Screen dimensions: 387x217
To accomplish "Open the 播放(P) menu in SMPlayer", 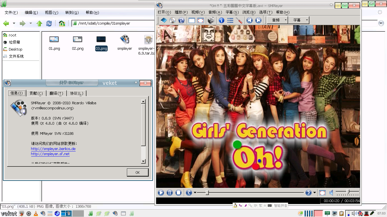I will click(181, 12).
